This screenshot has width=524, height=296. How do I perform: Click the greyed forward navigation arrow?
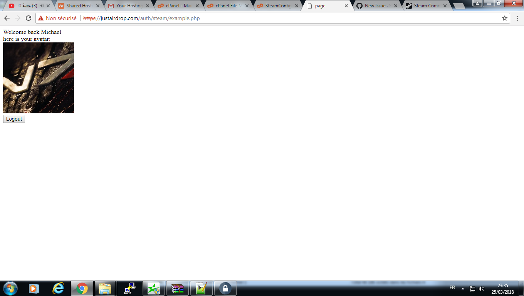tap(17, 18)
